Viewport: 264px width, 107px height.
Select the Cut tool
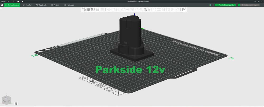[127, 9]
